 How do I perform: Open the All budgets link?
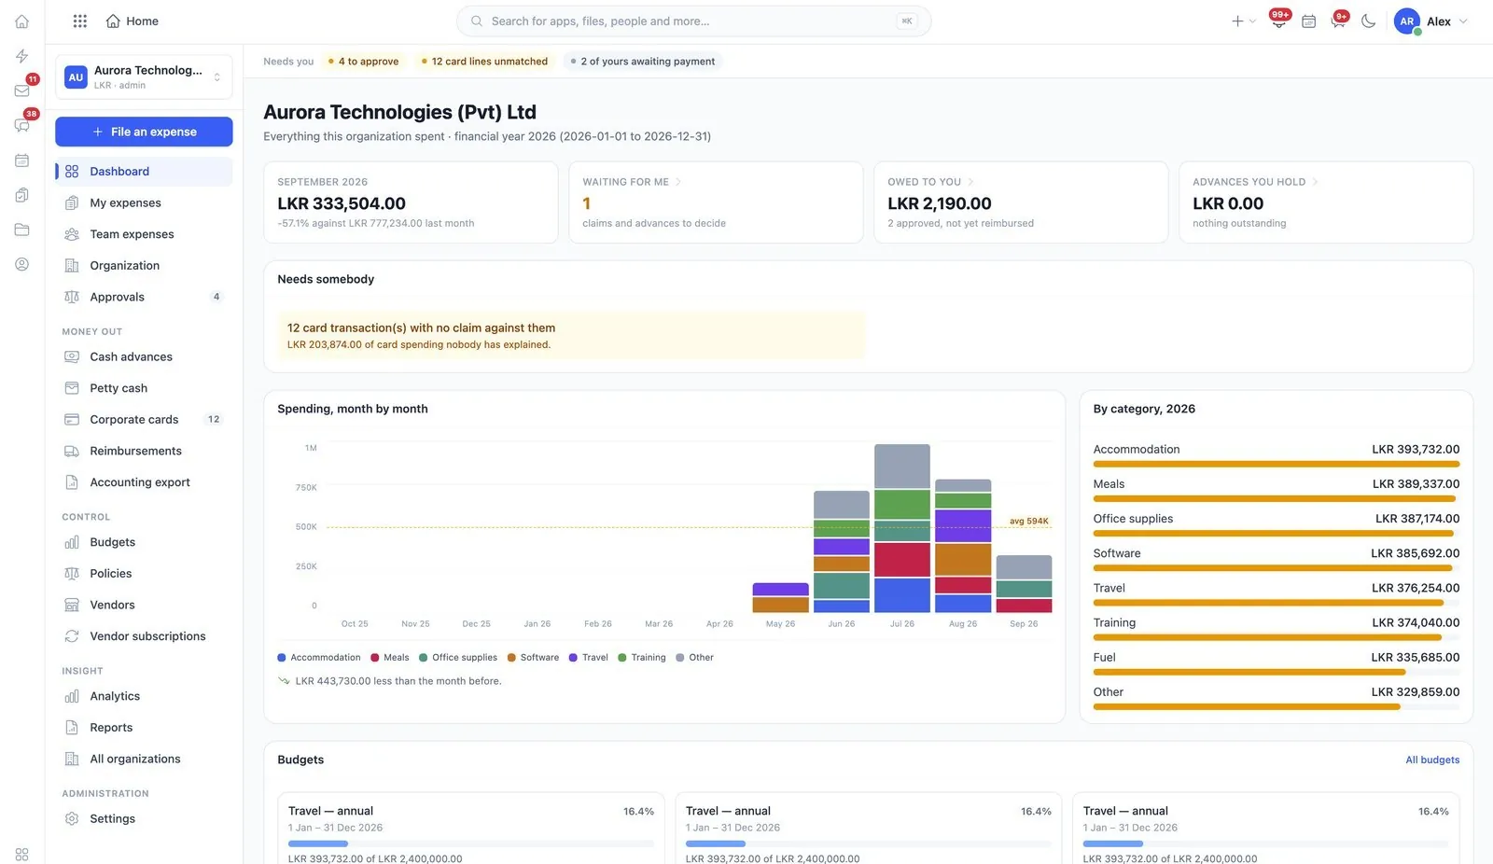coord(1432,759)
